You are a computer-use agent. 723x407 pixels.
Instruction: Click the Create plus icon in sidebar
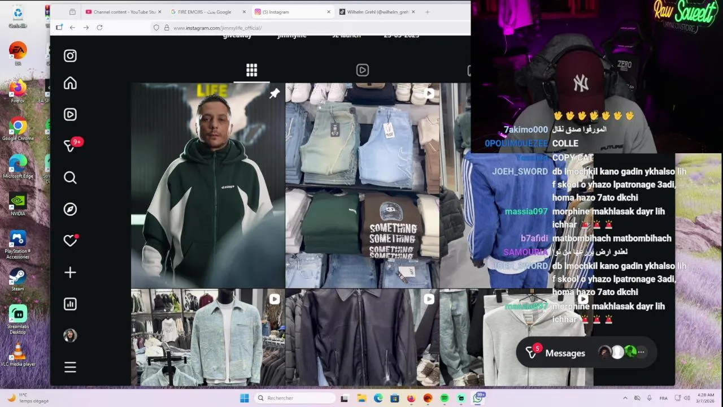click(x=70, y=272)
